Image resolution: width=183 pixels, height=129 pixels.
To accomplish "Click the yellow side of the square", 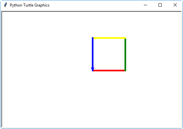I will (x=109, y=38).
